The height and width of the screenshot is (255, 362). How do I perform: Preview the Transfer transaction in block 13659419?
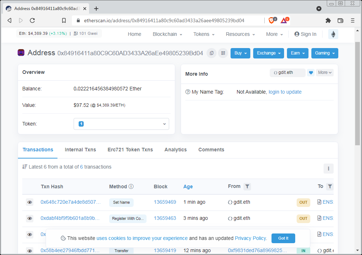point(30,251)
